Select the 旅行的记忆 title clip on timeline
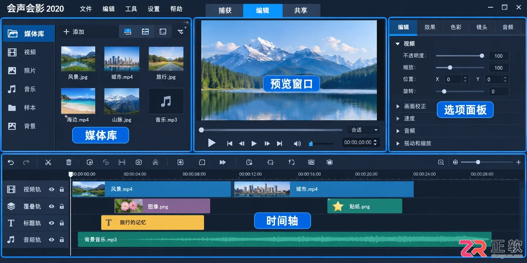The width and height of the screenshot is (527, 263). [153, 222]
